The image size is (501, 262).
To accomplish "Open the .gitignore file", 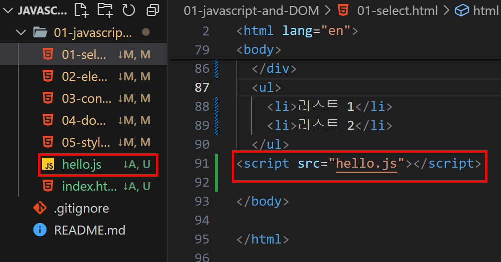I will coord(83,209).
